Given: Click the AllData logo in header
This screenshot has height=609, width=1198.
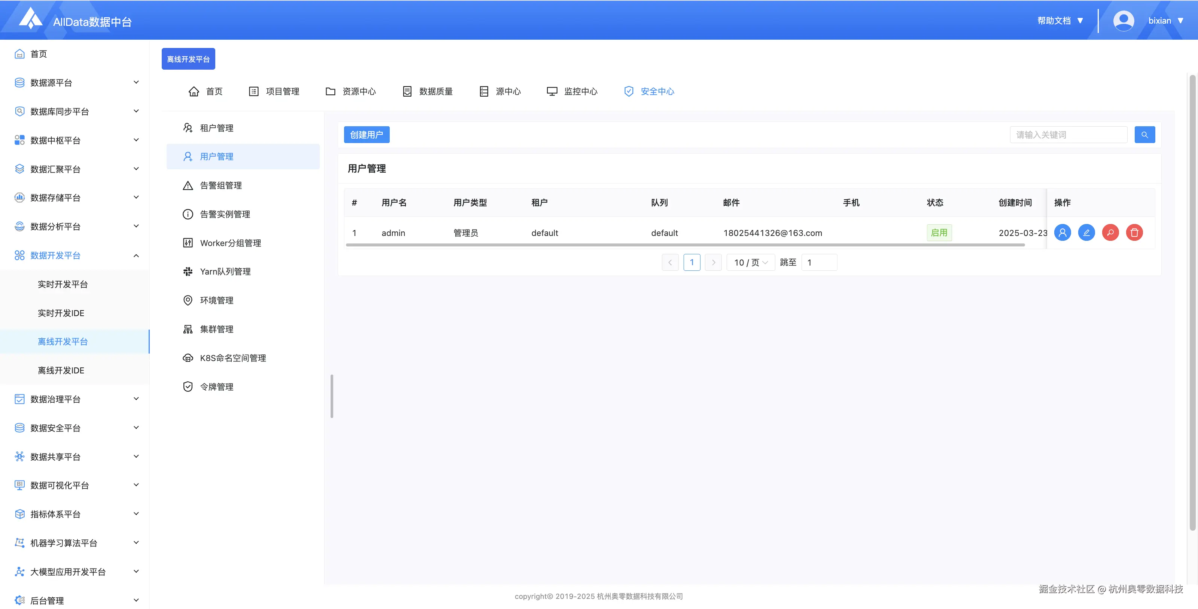Looking at the screenshot, I should 31,19.
